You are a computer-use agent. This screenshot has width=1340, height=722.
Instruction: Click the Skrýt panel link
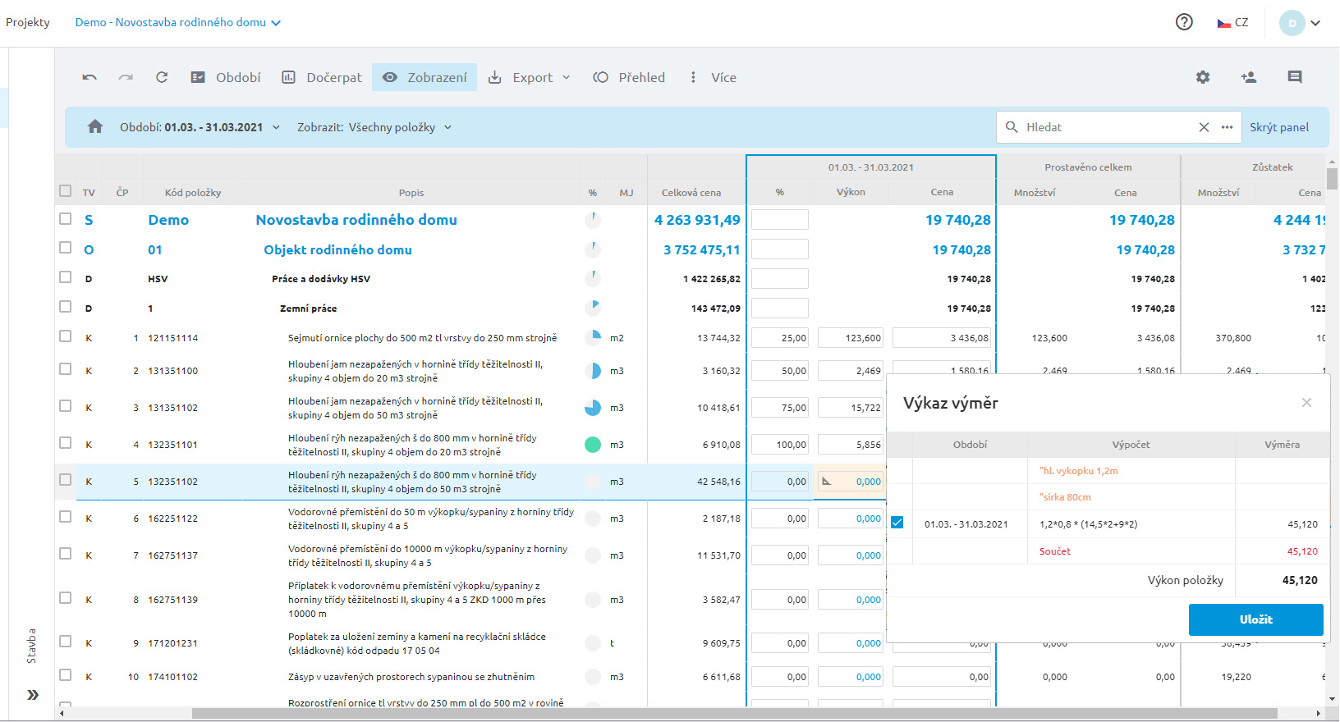click(x=1279, y=127)
